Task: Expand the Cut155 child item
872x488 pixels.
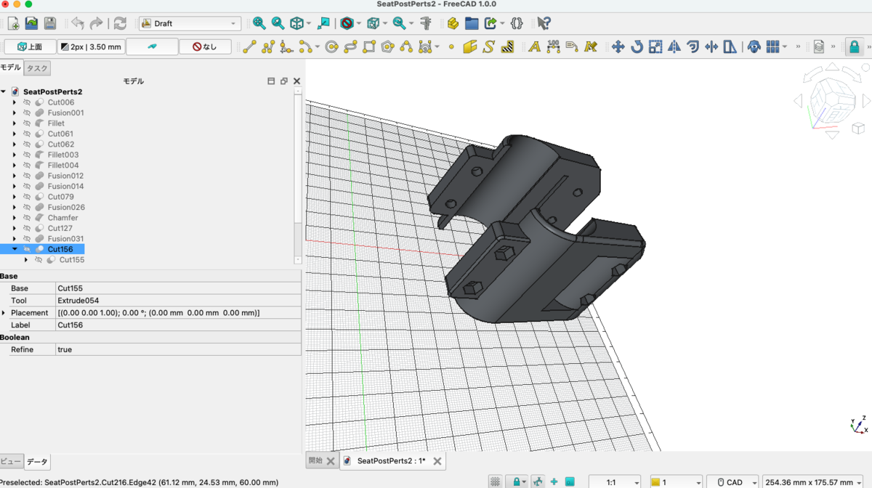Action: click(26, 260)
